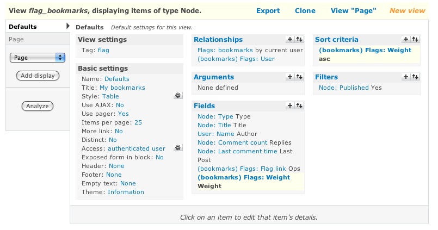This screenshot has height=230, width=438.
Task: Select the Defaults display tab
Action: click(23, 27)
